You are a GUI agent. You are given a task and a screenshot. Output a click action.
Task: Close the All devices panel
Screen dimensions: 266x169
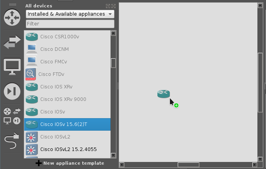(113, 6)
